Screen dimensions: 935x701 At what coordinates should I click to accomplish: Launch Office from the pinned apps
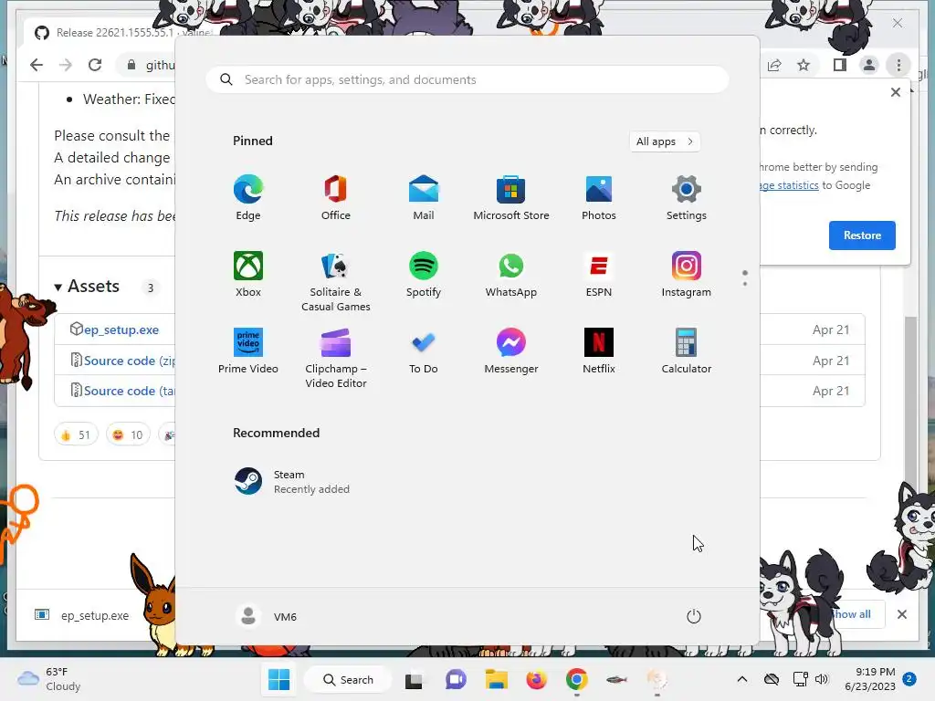336,198
